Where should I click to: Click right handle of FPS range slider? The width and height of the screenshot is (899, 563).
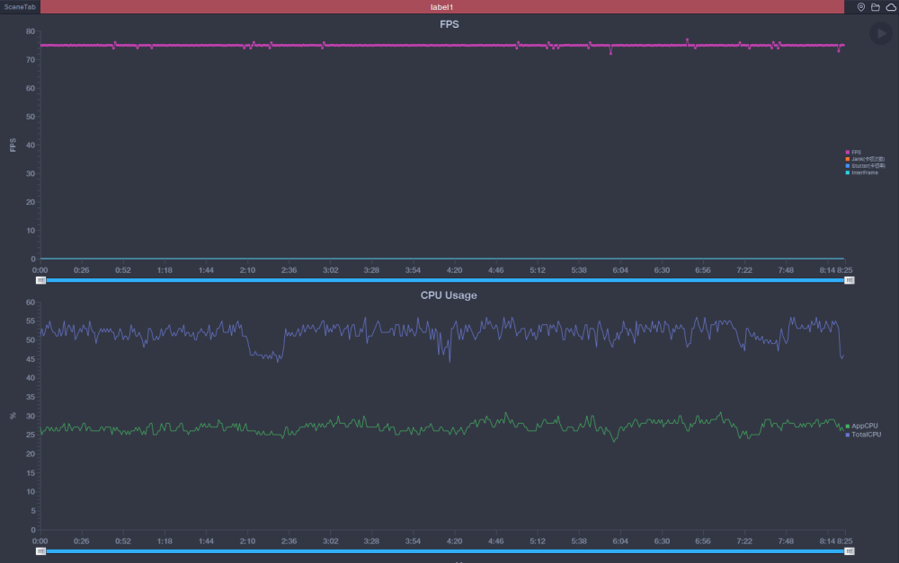[x=850, y=280]
